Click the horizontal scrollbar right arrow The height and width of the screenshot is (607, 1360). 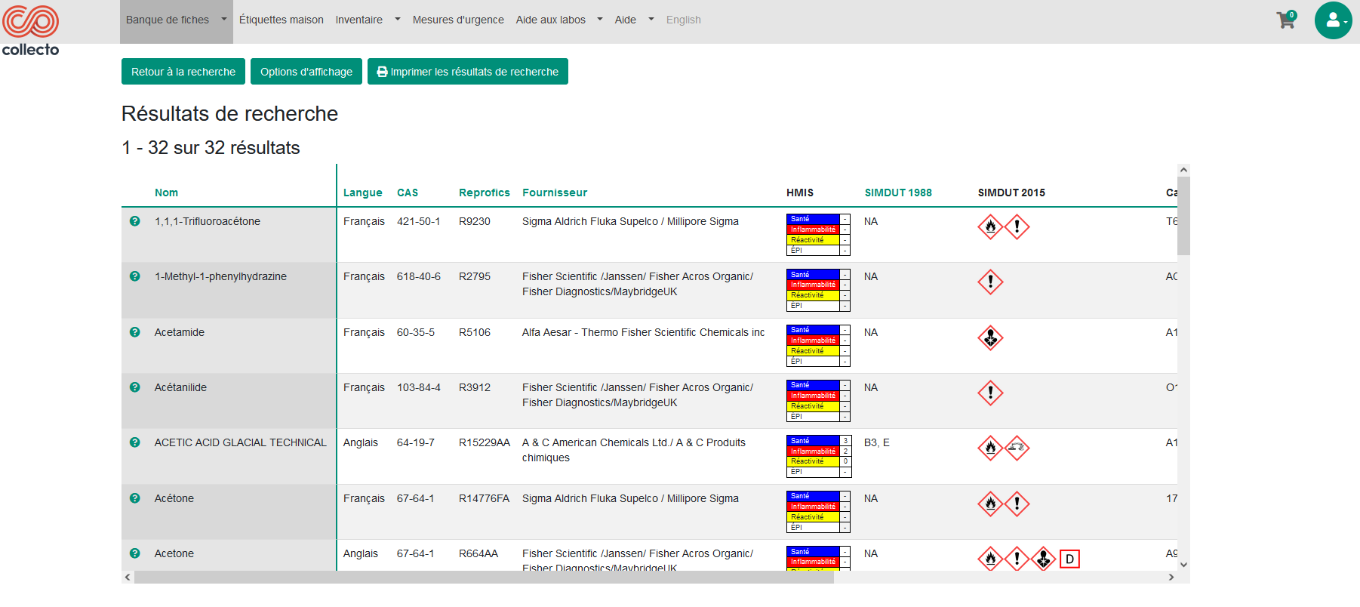1171,577
